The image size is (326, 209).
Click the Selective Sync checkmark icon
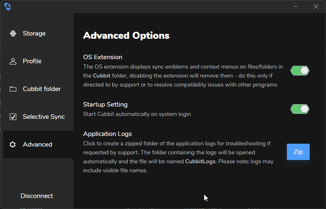click(13, 117)
